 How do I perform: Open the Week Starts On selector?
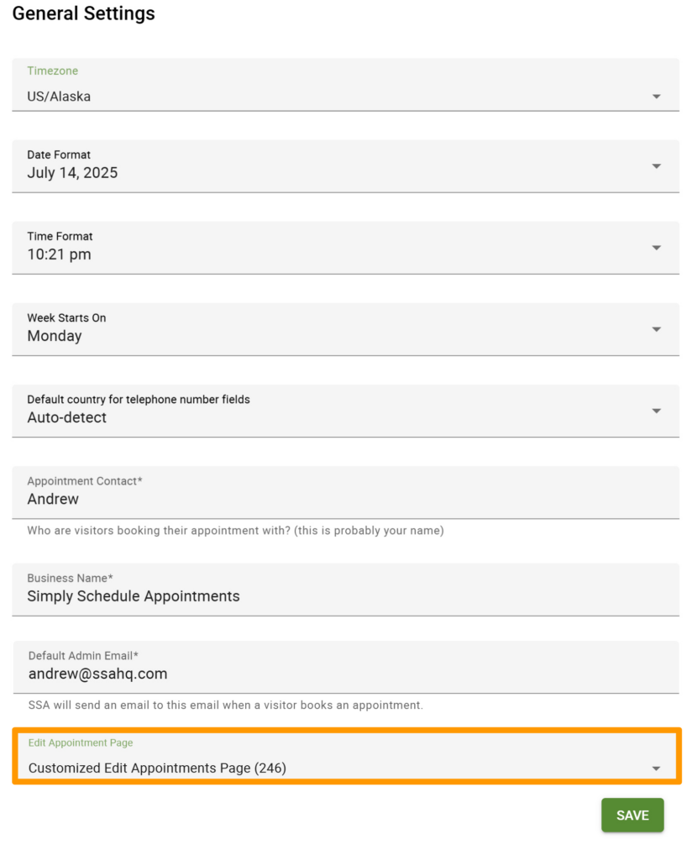pos(336,328)
